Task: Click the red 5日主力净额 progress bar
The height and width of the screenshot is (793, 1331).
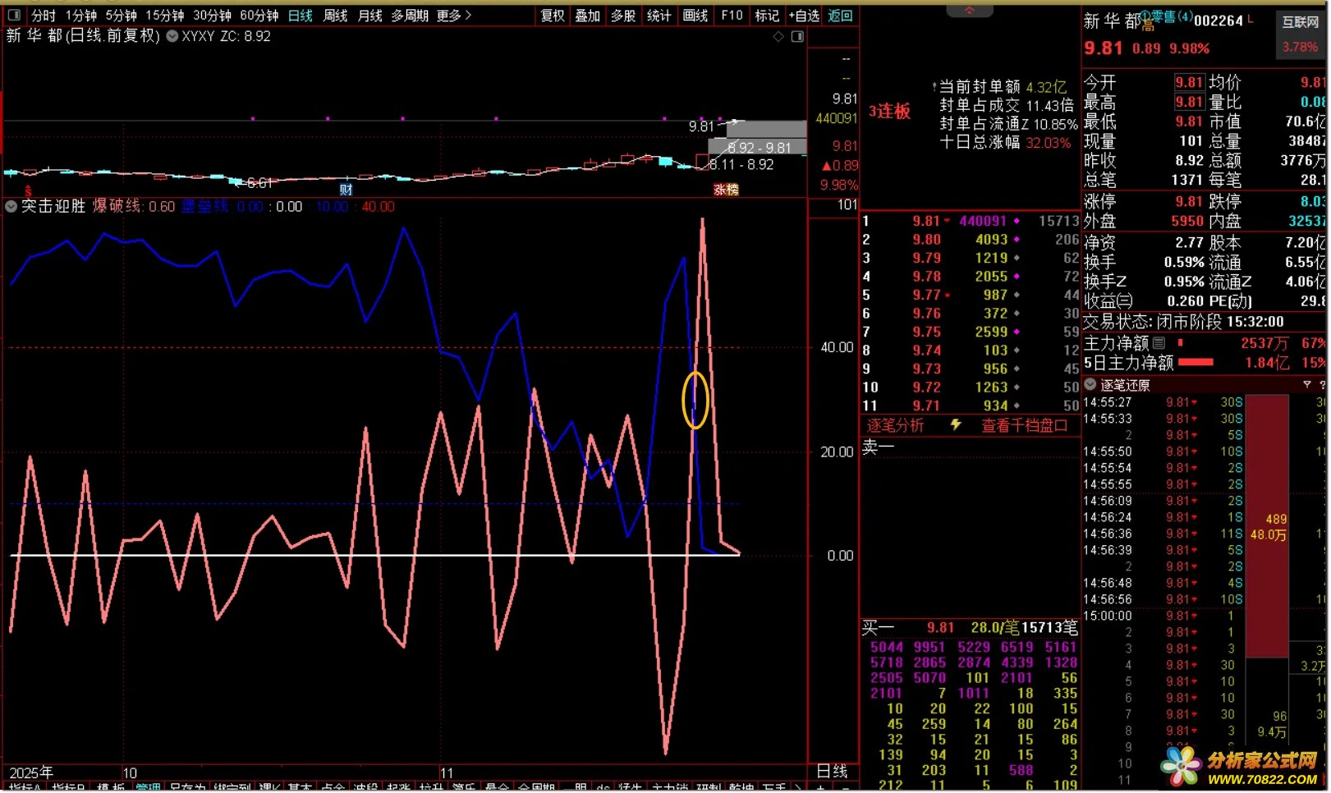Action: coord(1196,362)
